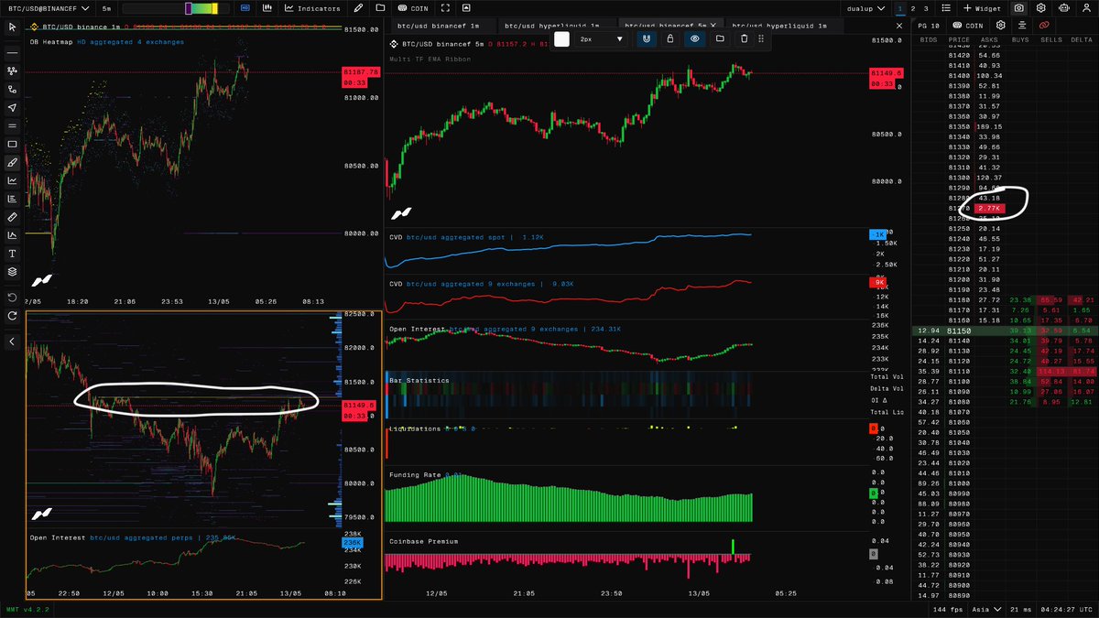
Task: Toggle drawing visibility eye icon
Action: (695, 39)
